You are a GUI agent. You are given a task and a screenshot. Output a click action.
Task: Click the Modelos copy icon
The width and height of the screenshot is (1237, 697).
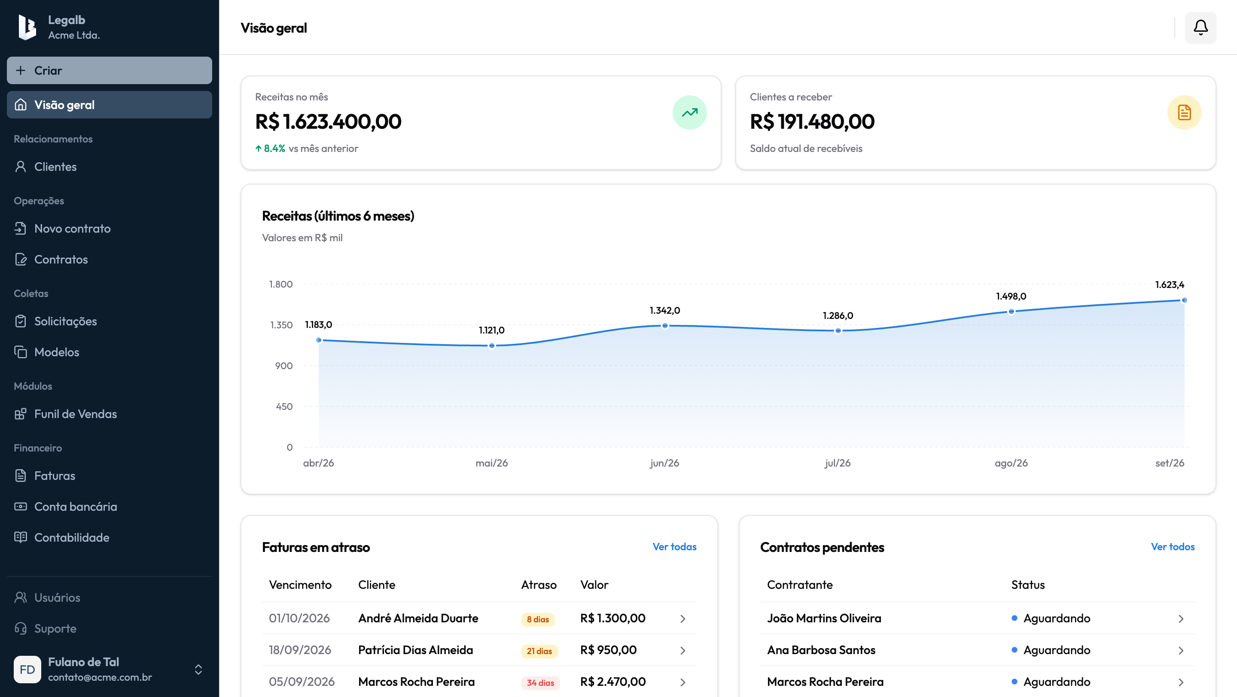click(x=21, y=352)
